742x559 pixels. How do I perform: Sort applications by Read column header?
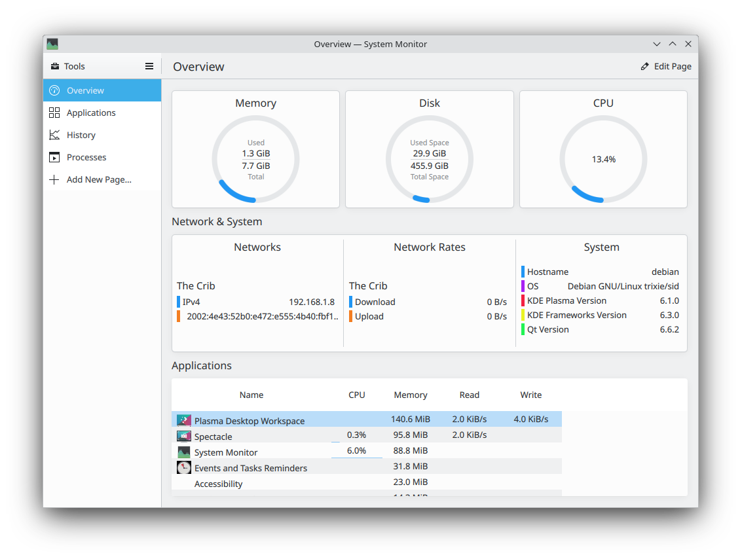470,395
